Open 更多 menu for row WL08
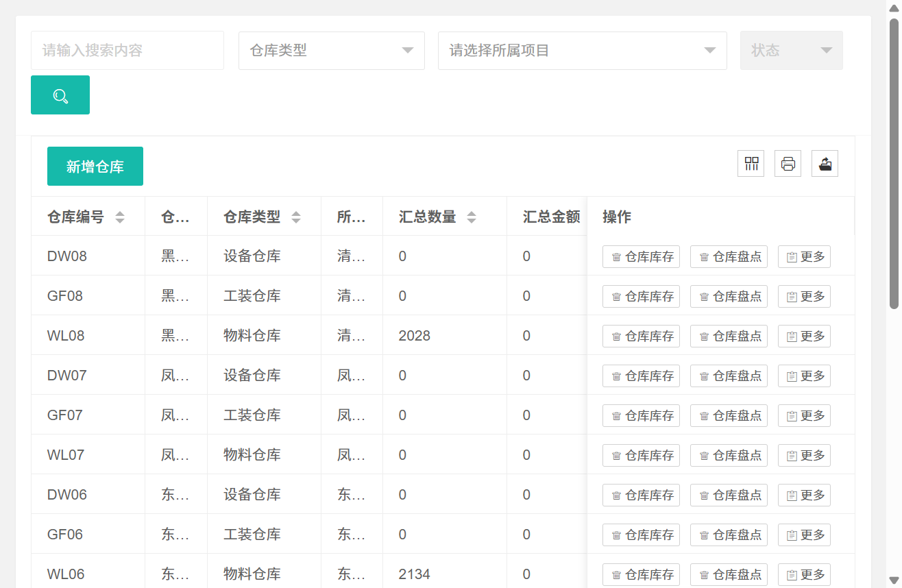Viewport: 902px width, 588px height. (805, 336)
